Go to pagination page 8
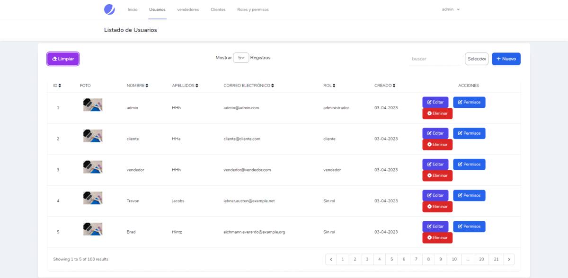This screenshot has height=278, width=568. pyautogui.click(x=428, y=259)
